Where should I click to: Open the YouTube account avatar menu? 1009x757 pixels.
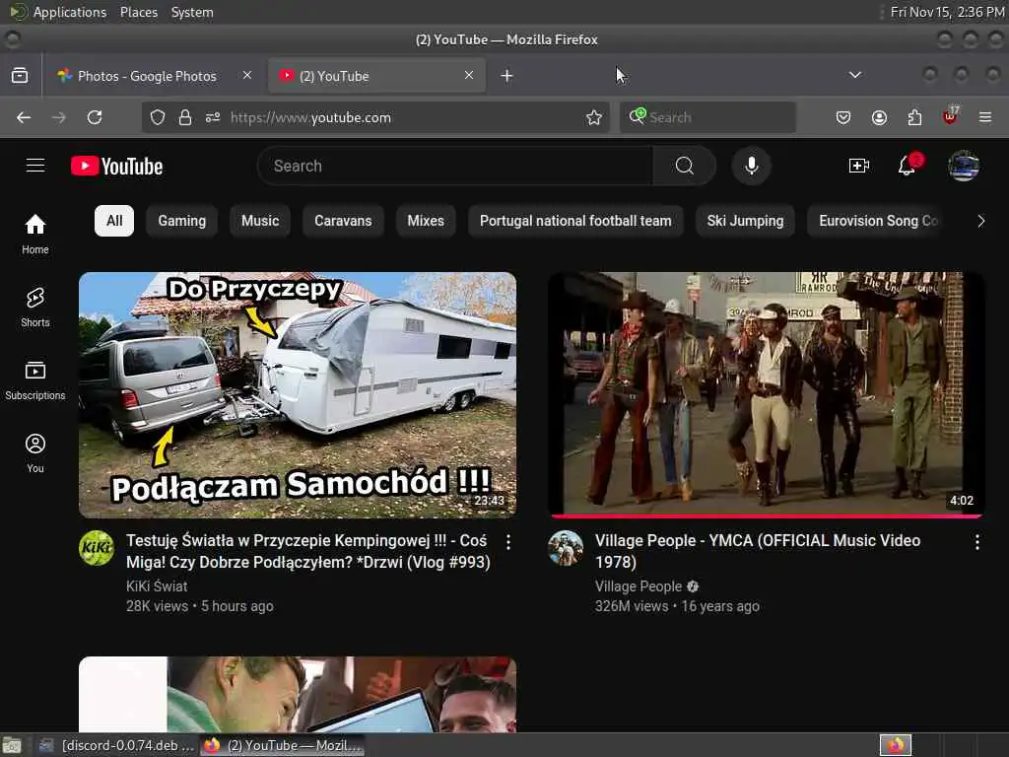coord(964,166)
